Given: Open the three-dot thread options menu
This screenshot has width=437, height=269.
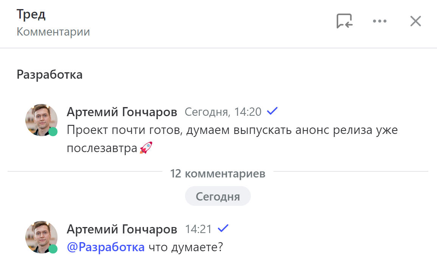Looking at the screenshot, I should (379, 21).
